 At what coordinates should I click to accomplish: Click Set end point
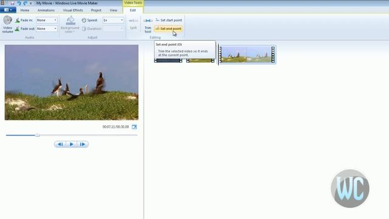click(168, 29)
